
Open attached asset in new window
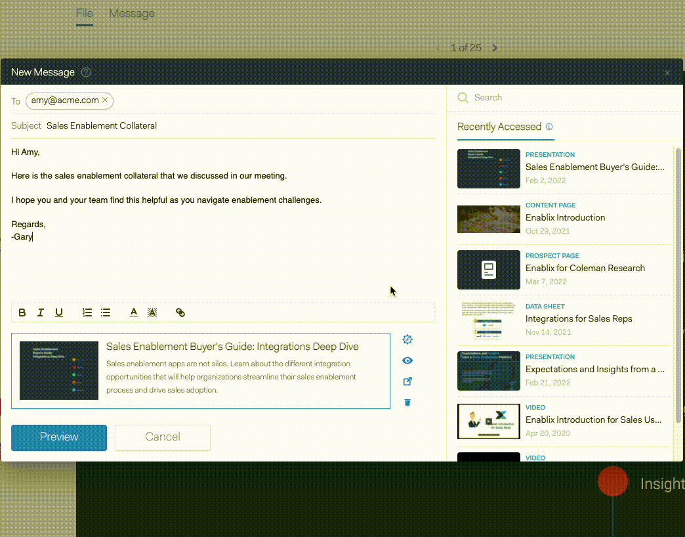[x=407, y=381]
